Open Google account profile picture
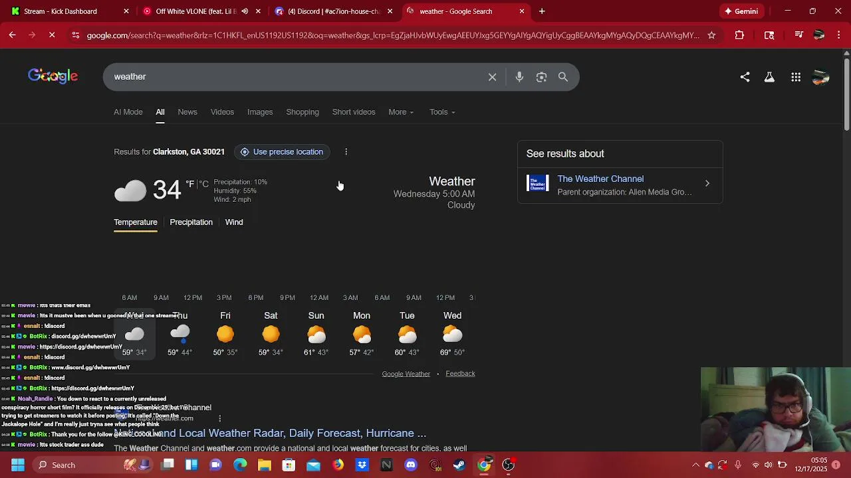Screen dimensions: 851x478 click(821, 77)
